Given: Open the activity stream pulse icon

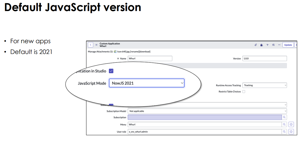Looking at the screenshot, I should tap(267, 45).
